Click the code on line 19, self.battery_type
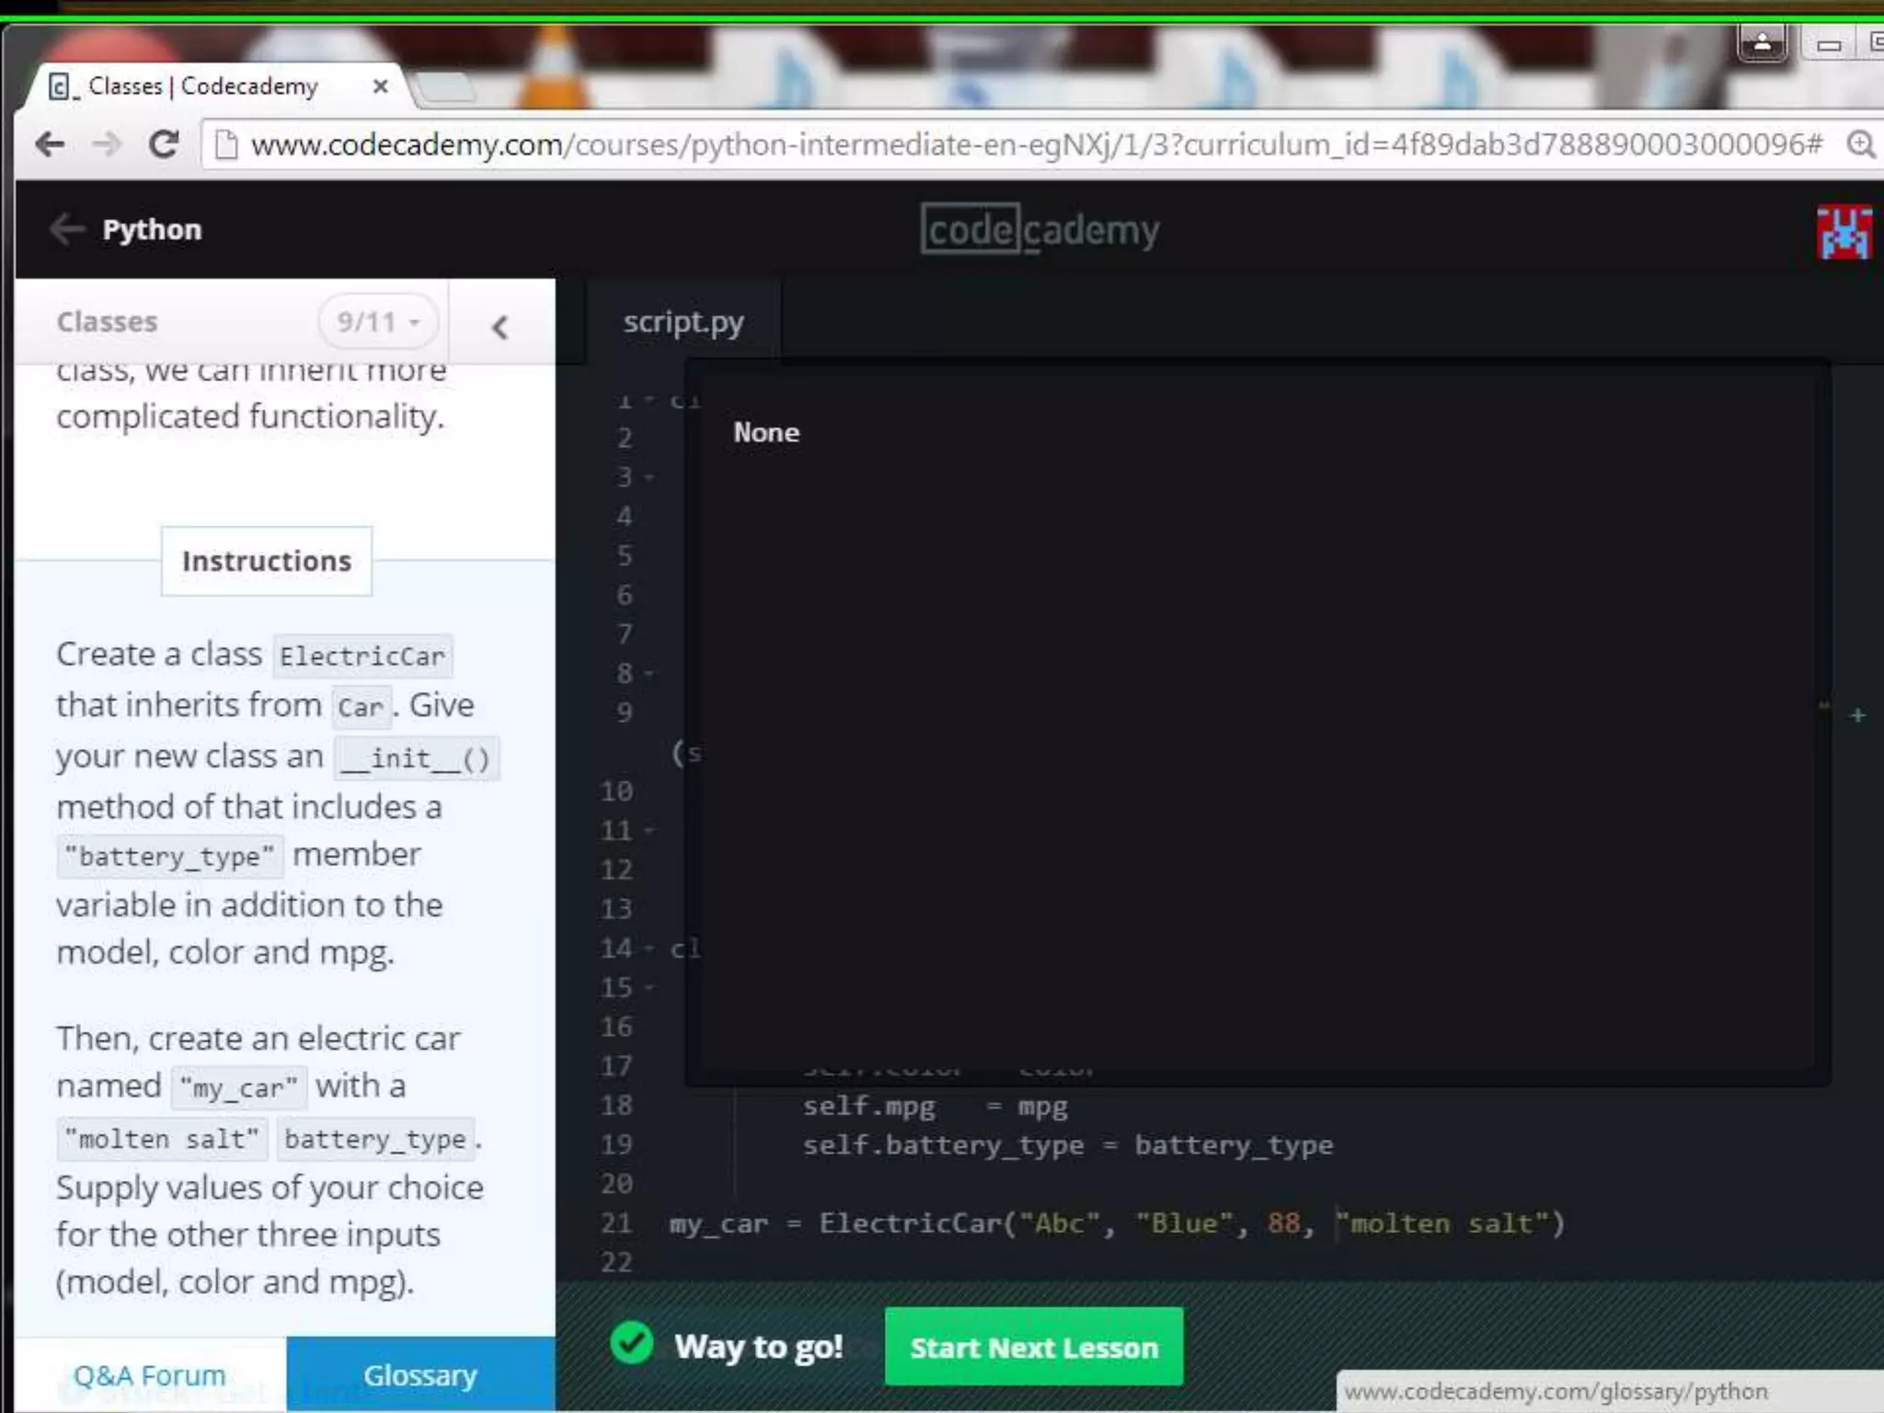1884x1413 pixels. 1067,1145
